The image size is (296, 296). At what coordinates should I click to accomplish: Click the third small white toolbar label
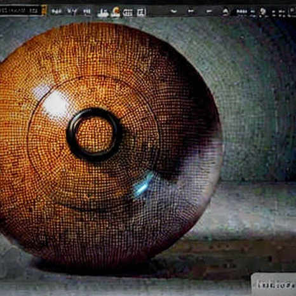point(87,11)
